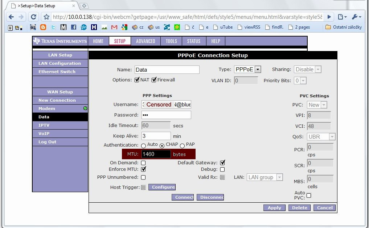This screenshot has width=369, height=228.
Task: Disable the Enforce MTU checkbox
Action: coord(143,169)
